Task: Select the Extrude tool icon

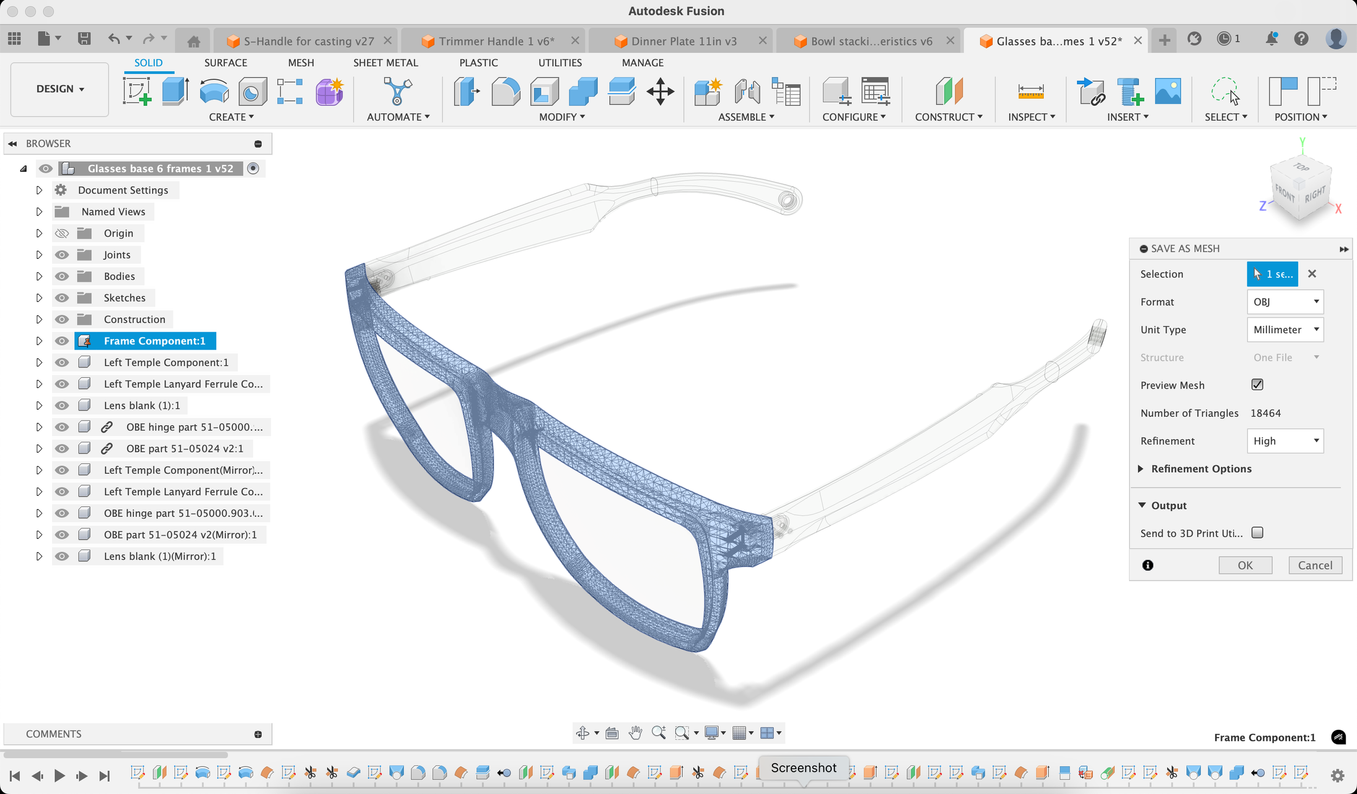Action: coord(175,91)
